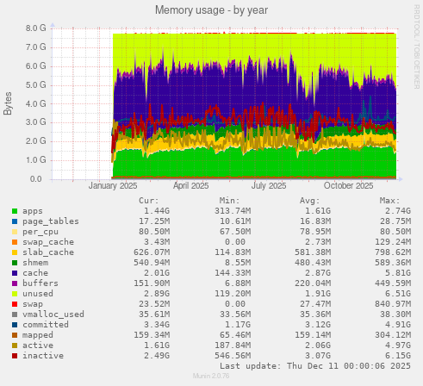Click slab_cache current value 626.07M

[152, 252]
